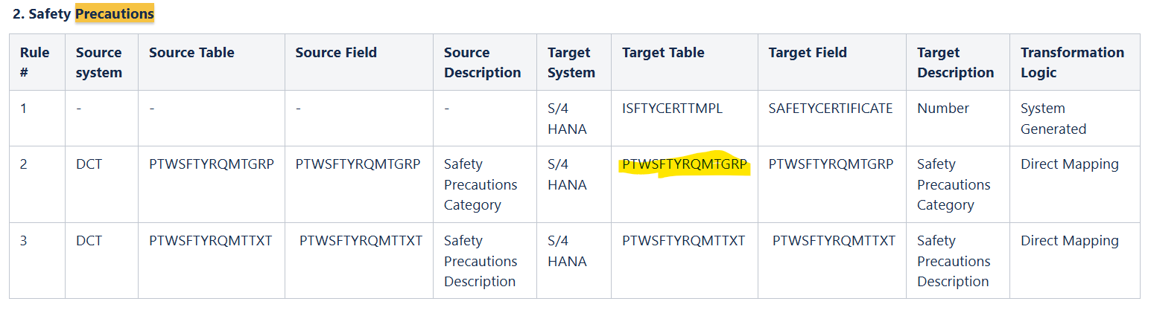Select the "Source Table" column header
This screenshot has width=1151, height=310.
click(x=191, y=53)
